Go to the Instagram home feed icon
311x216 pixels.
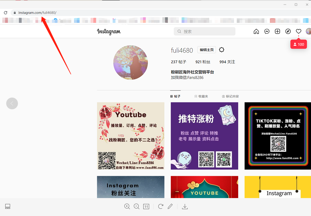pos(256,31)
